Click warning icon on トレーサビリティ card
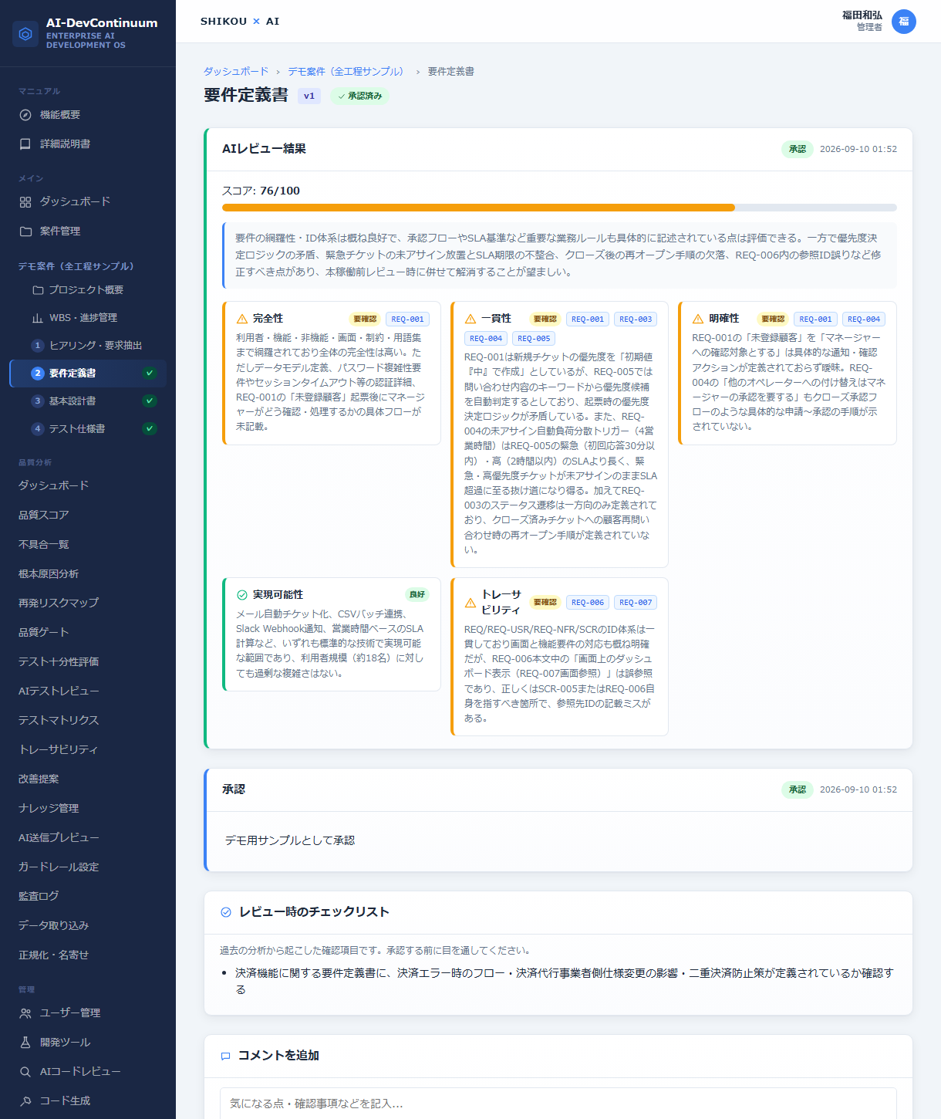Screen dimensions: 941x1119 470,603
